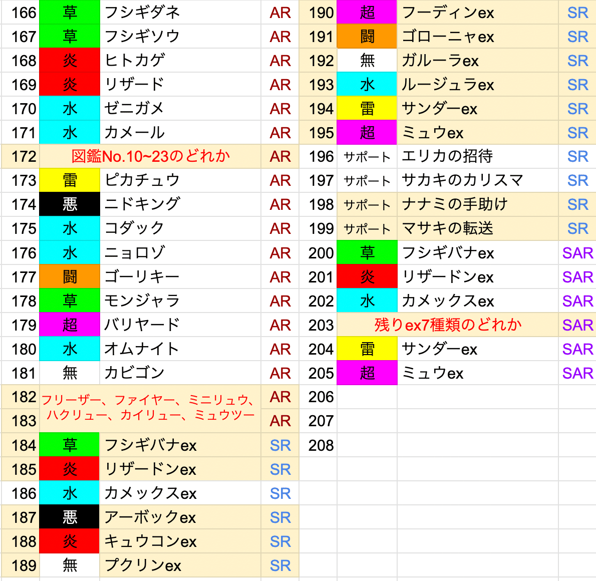The width and height of the screenshot is (596, 581).
Task: Select the empty cell beside number 208
Action: coord(367,445)
